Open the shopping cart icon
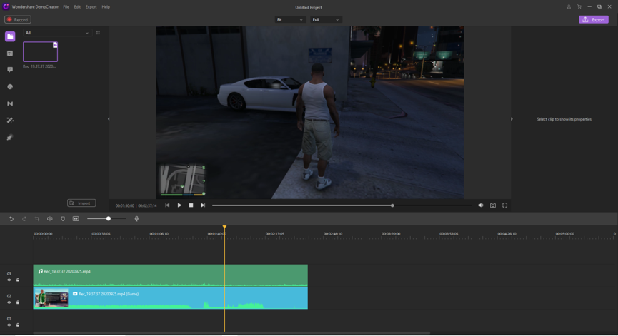Screen dimensions: 618x336 tap(579, 6)
